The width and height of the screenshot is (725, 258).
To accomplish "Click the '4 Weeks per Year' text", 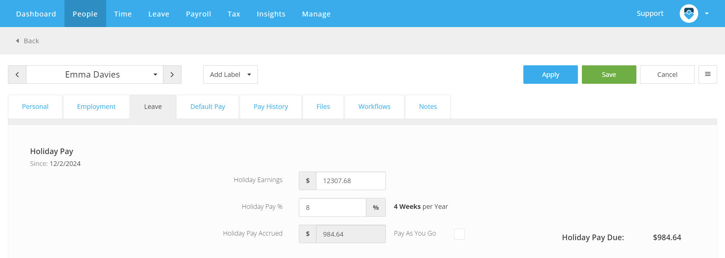I will coord(421,207).
